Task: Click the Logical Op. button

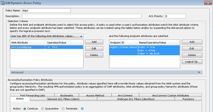Action: click(x=192, y=61)
